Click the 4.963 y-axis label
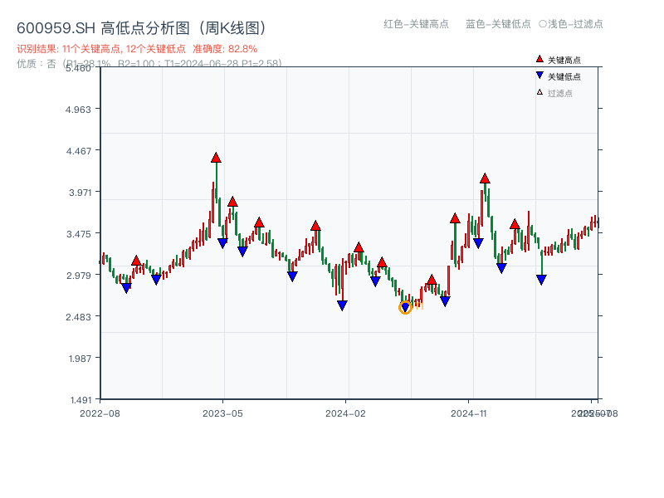This screenshot has height=498, width=664. [78, 110]
